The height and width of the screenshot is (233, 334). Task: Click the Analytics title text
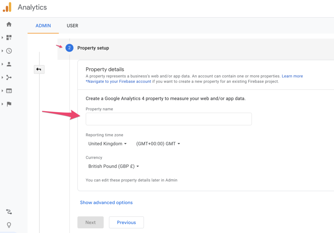[32, 7]
